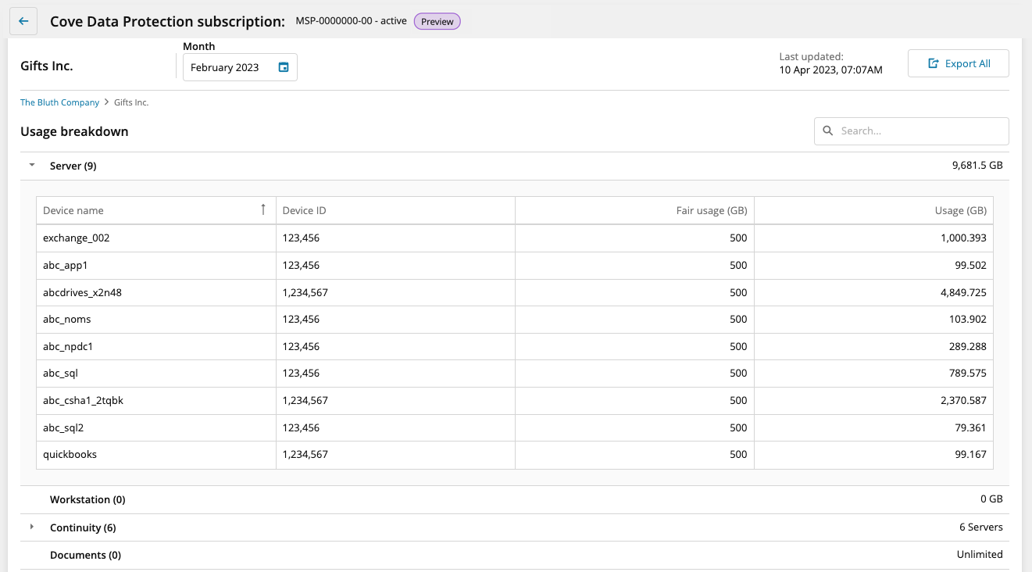This screenshot has width=1032, height=572.
Task: Click the Export All button
Action: click(958, 64)
